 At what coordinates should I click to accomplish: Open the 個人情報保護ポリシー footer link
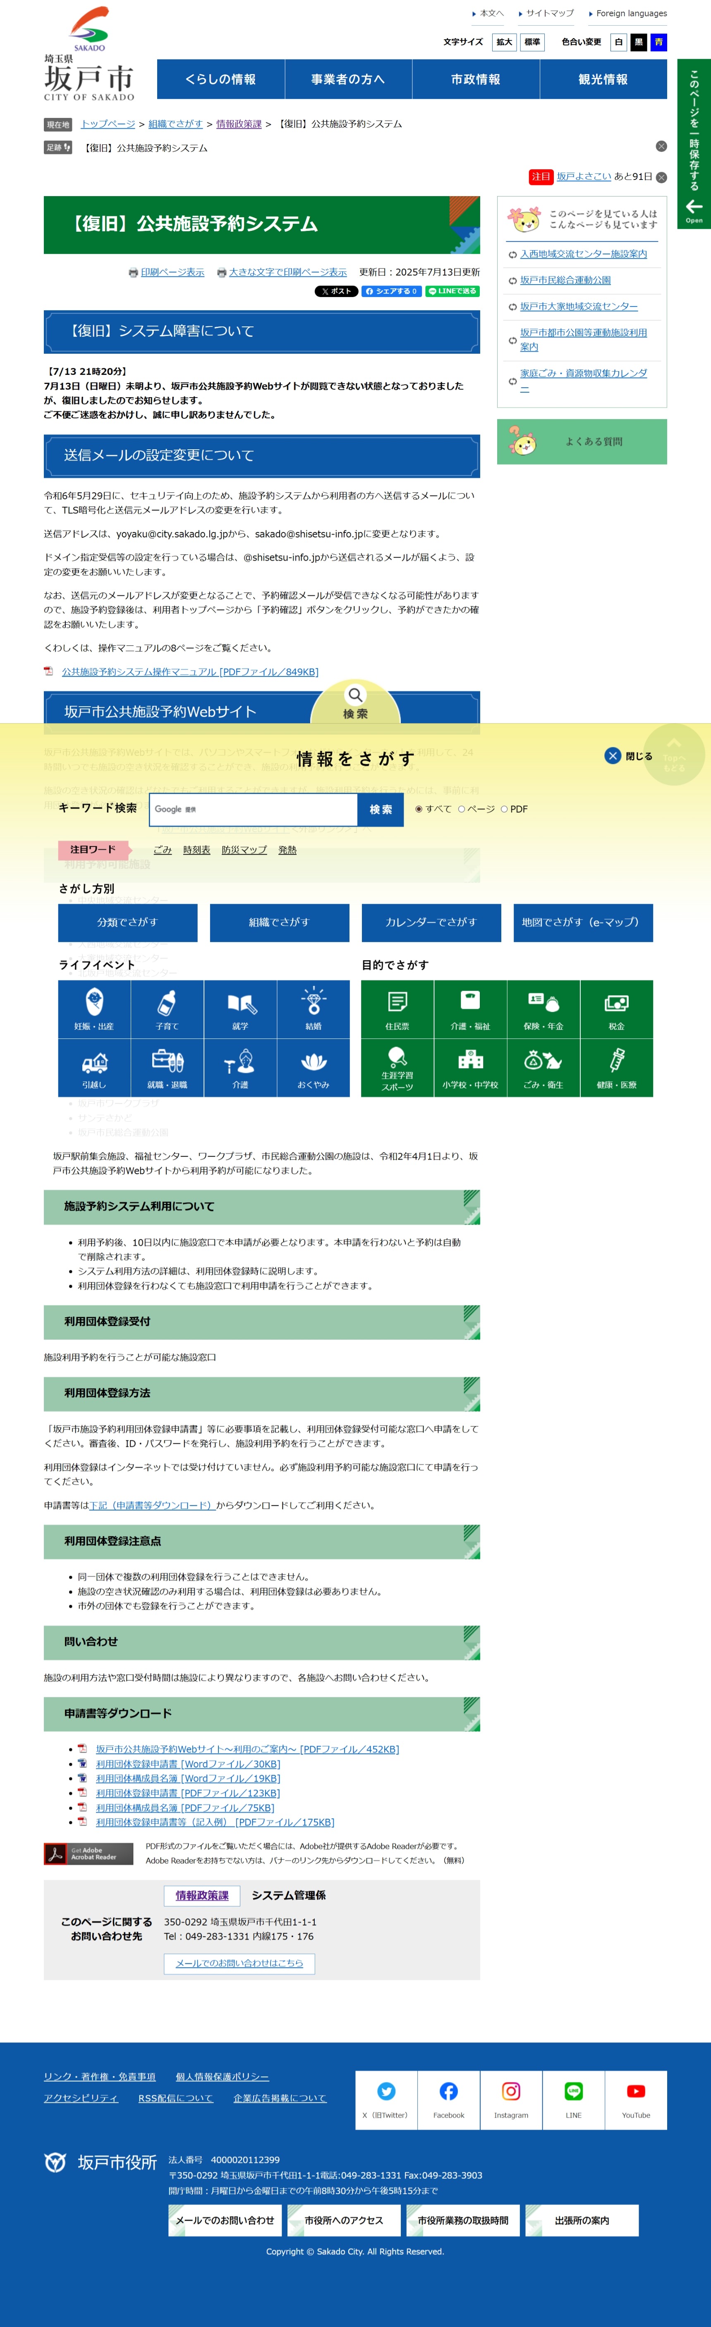(222, 2077)
